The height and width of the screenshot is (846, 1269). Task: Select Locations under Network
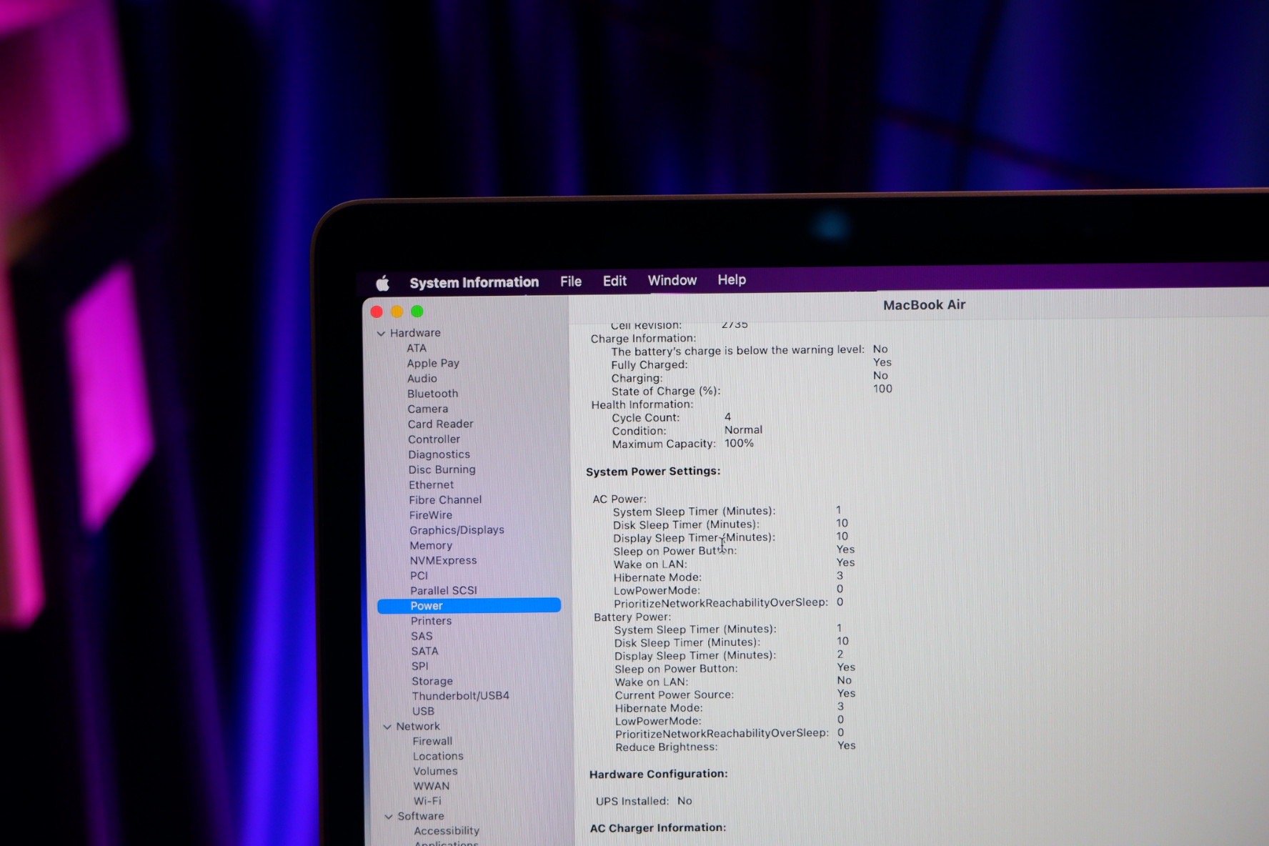pyautogui.click(x=438, y=756)
